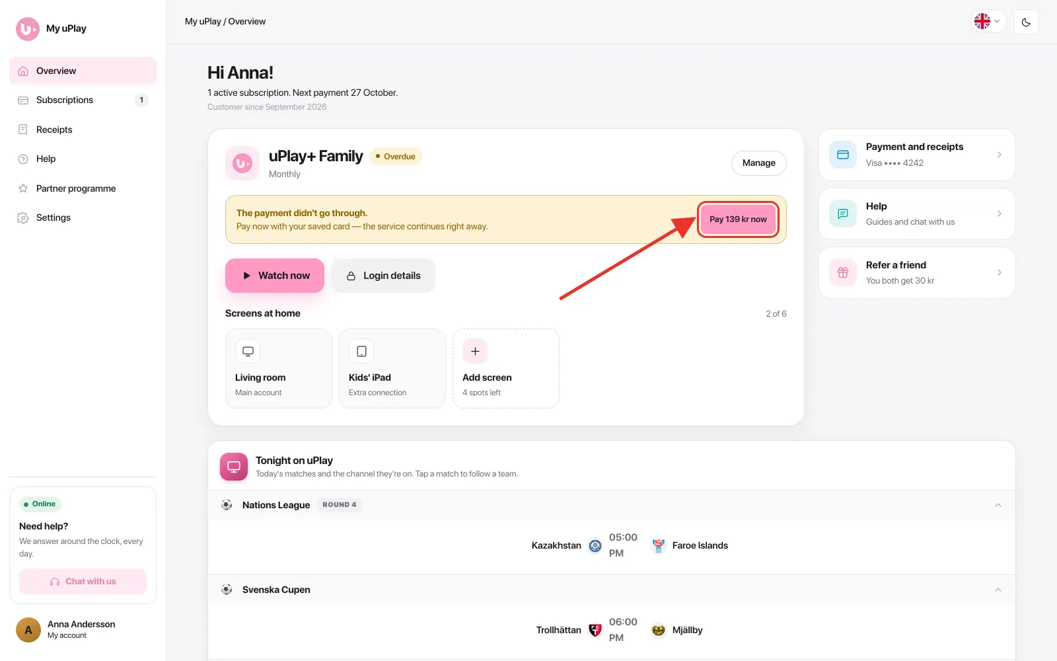1057x661 pixels.
Task: Collapse the Svenska Cupen section
Action: [x=998, y=590]
